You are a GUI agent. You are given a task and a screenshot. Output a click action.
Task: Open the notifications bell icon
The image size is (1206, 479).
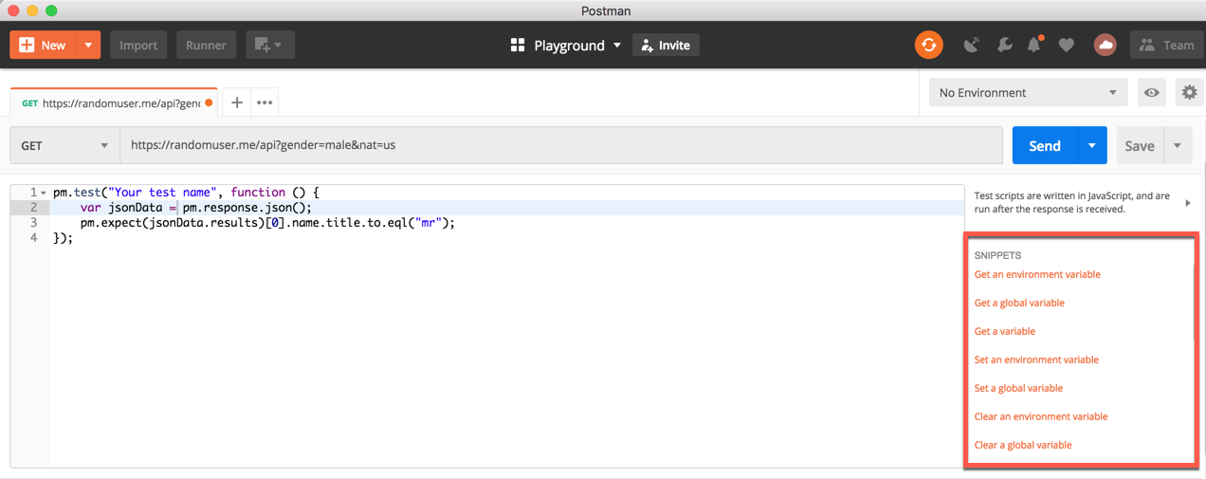pos(1034,45)
